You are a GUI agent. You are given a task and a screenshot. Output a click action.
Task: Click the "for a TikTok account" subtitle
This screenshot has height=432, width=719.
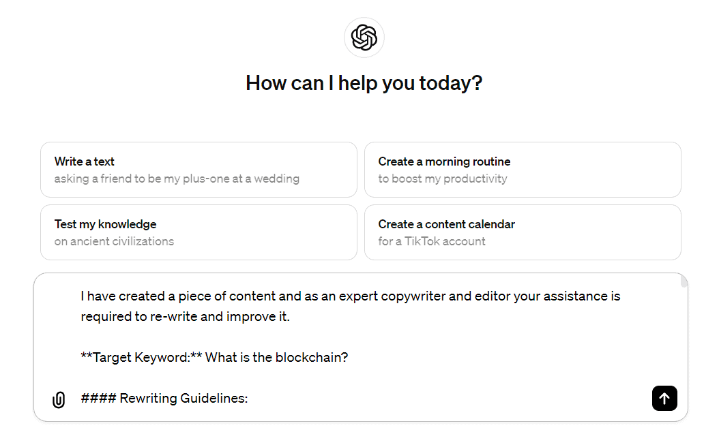tap(432, 241)
